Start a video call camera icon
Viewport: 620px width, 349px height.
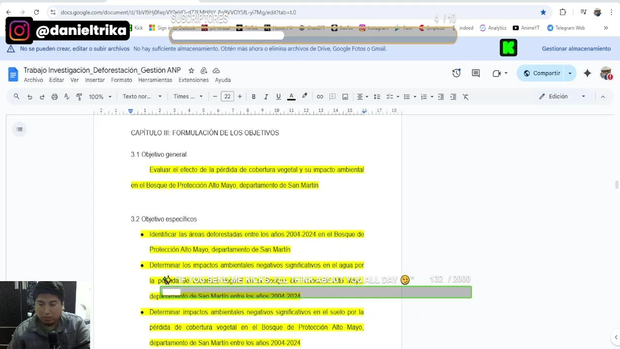pos(496,73)
